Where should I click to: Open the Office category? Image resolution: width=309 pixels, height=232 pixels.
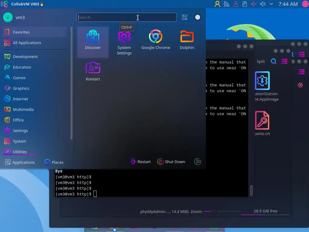pos(34,120)
